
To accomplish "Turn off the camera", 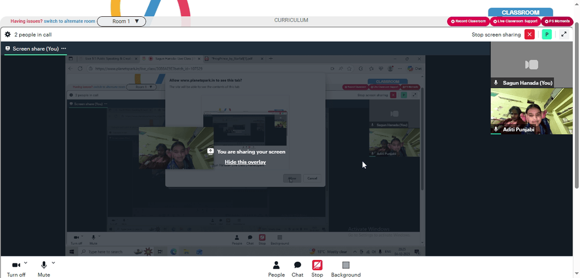I will tap(16, 268).
